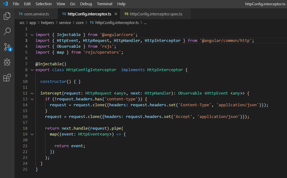This screenshot has height=178, width=287.
Task: Close the httpConfig.interceptor.ts tab
Action: click(116, 14)
